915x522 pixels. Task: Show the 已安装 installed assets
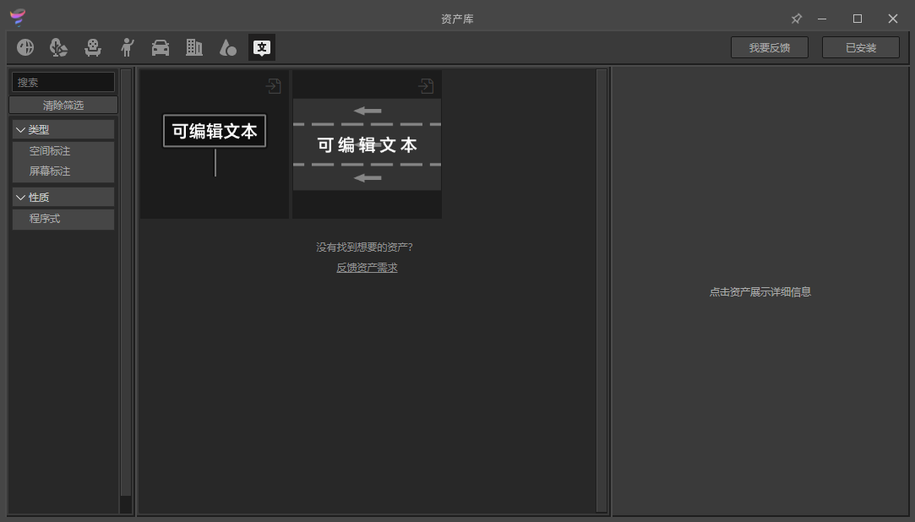[x=860, y=48]
